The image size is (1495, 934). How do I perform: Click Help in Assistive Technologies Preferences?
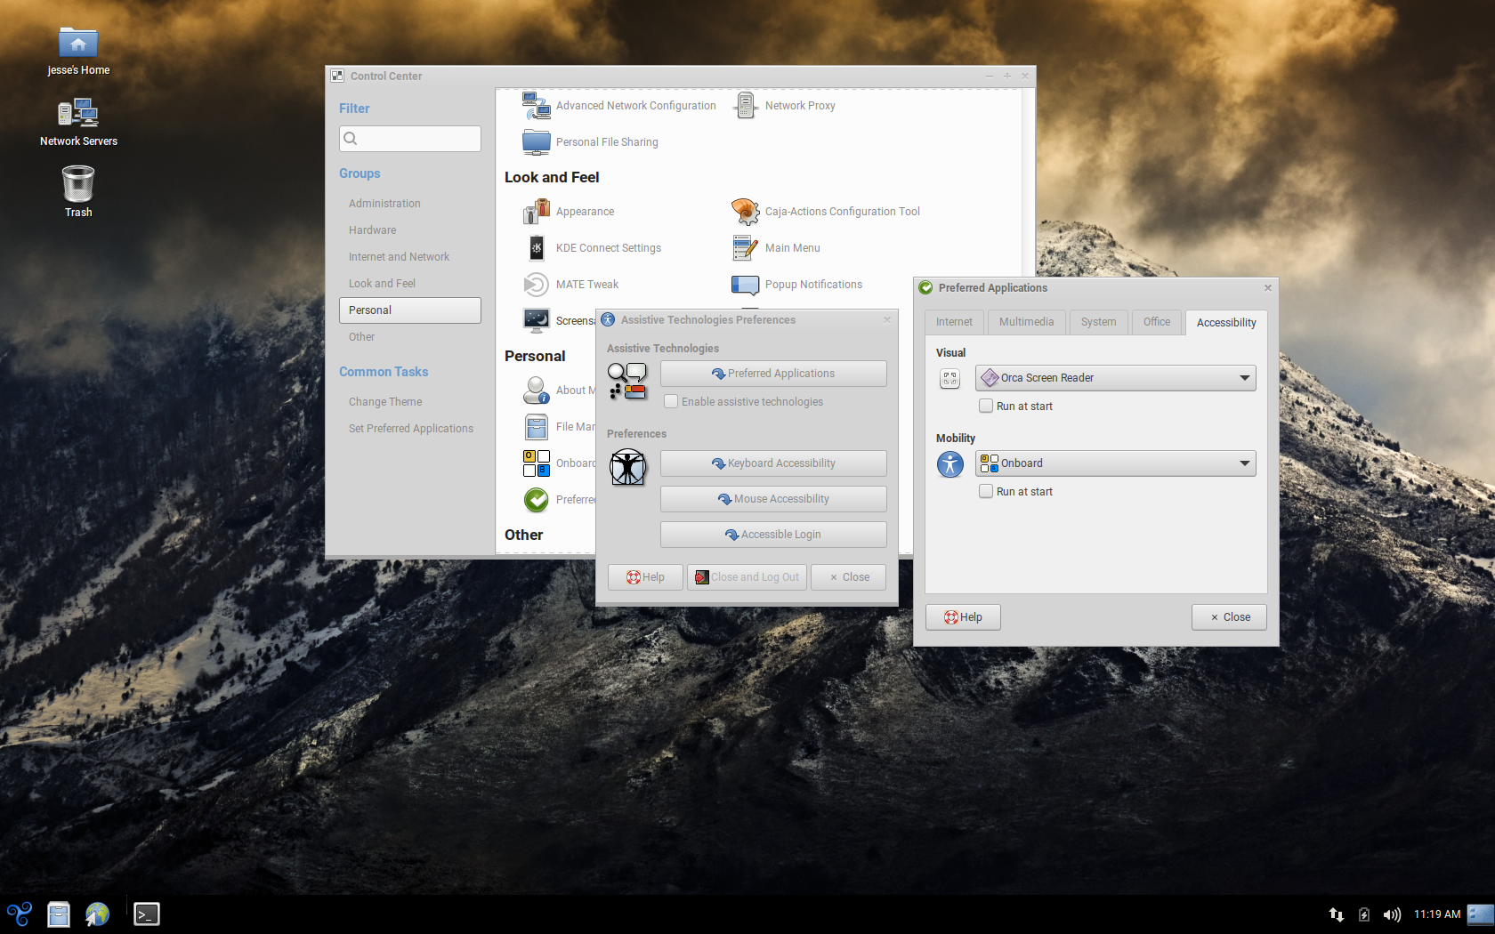(645, 577)
